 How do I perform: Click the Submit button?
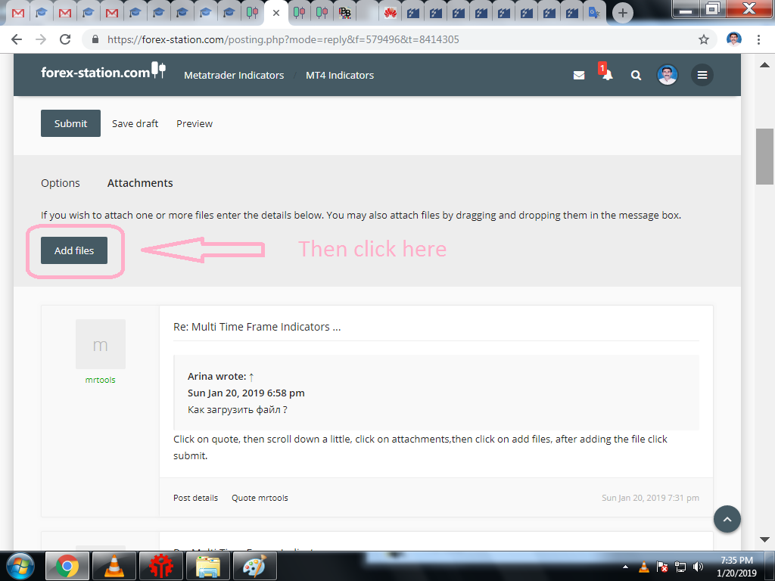coord(70,123)
